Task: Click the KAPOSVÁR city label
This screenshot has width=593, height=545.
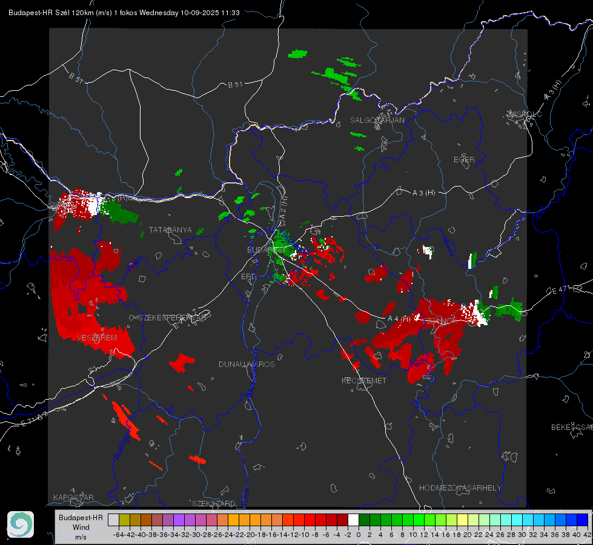Action: pos(73,497)
